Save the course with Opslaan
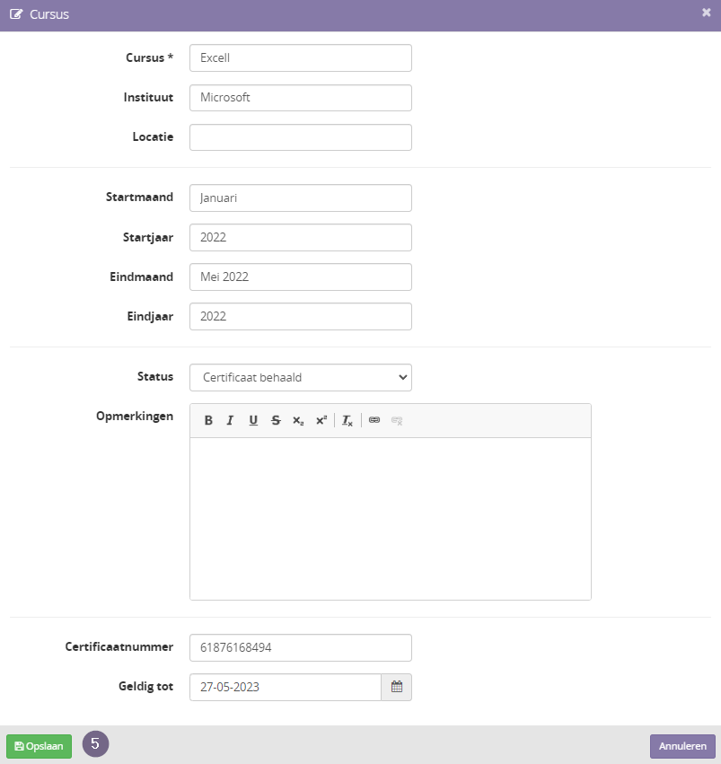The height and width of the screenshot is (764, 721). click(x=39, y=746)
